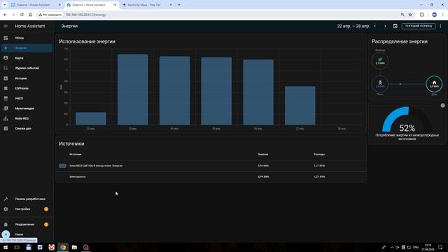Click the browser back arrow
The height and width of the screenshot is (252, 448).
[5, 15]
